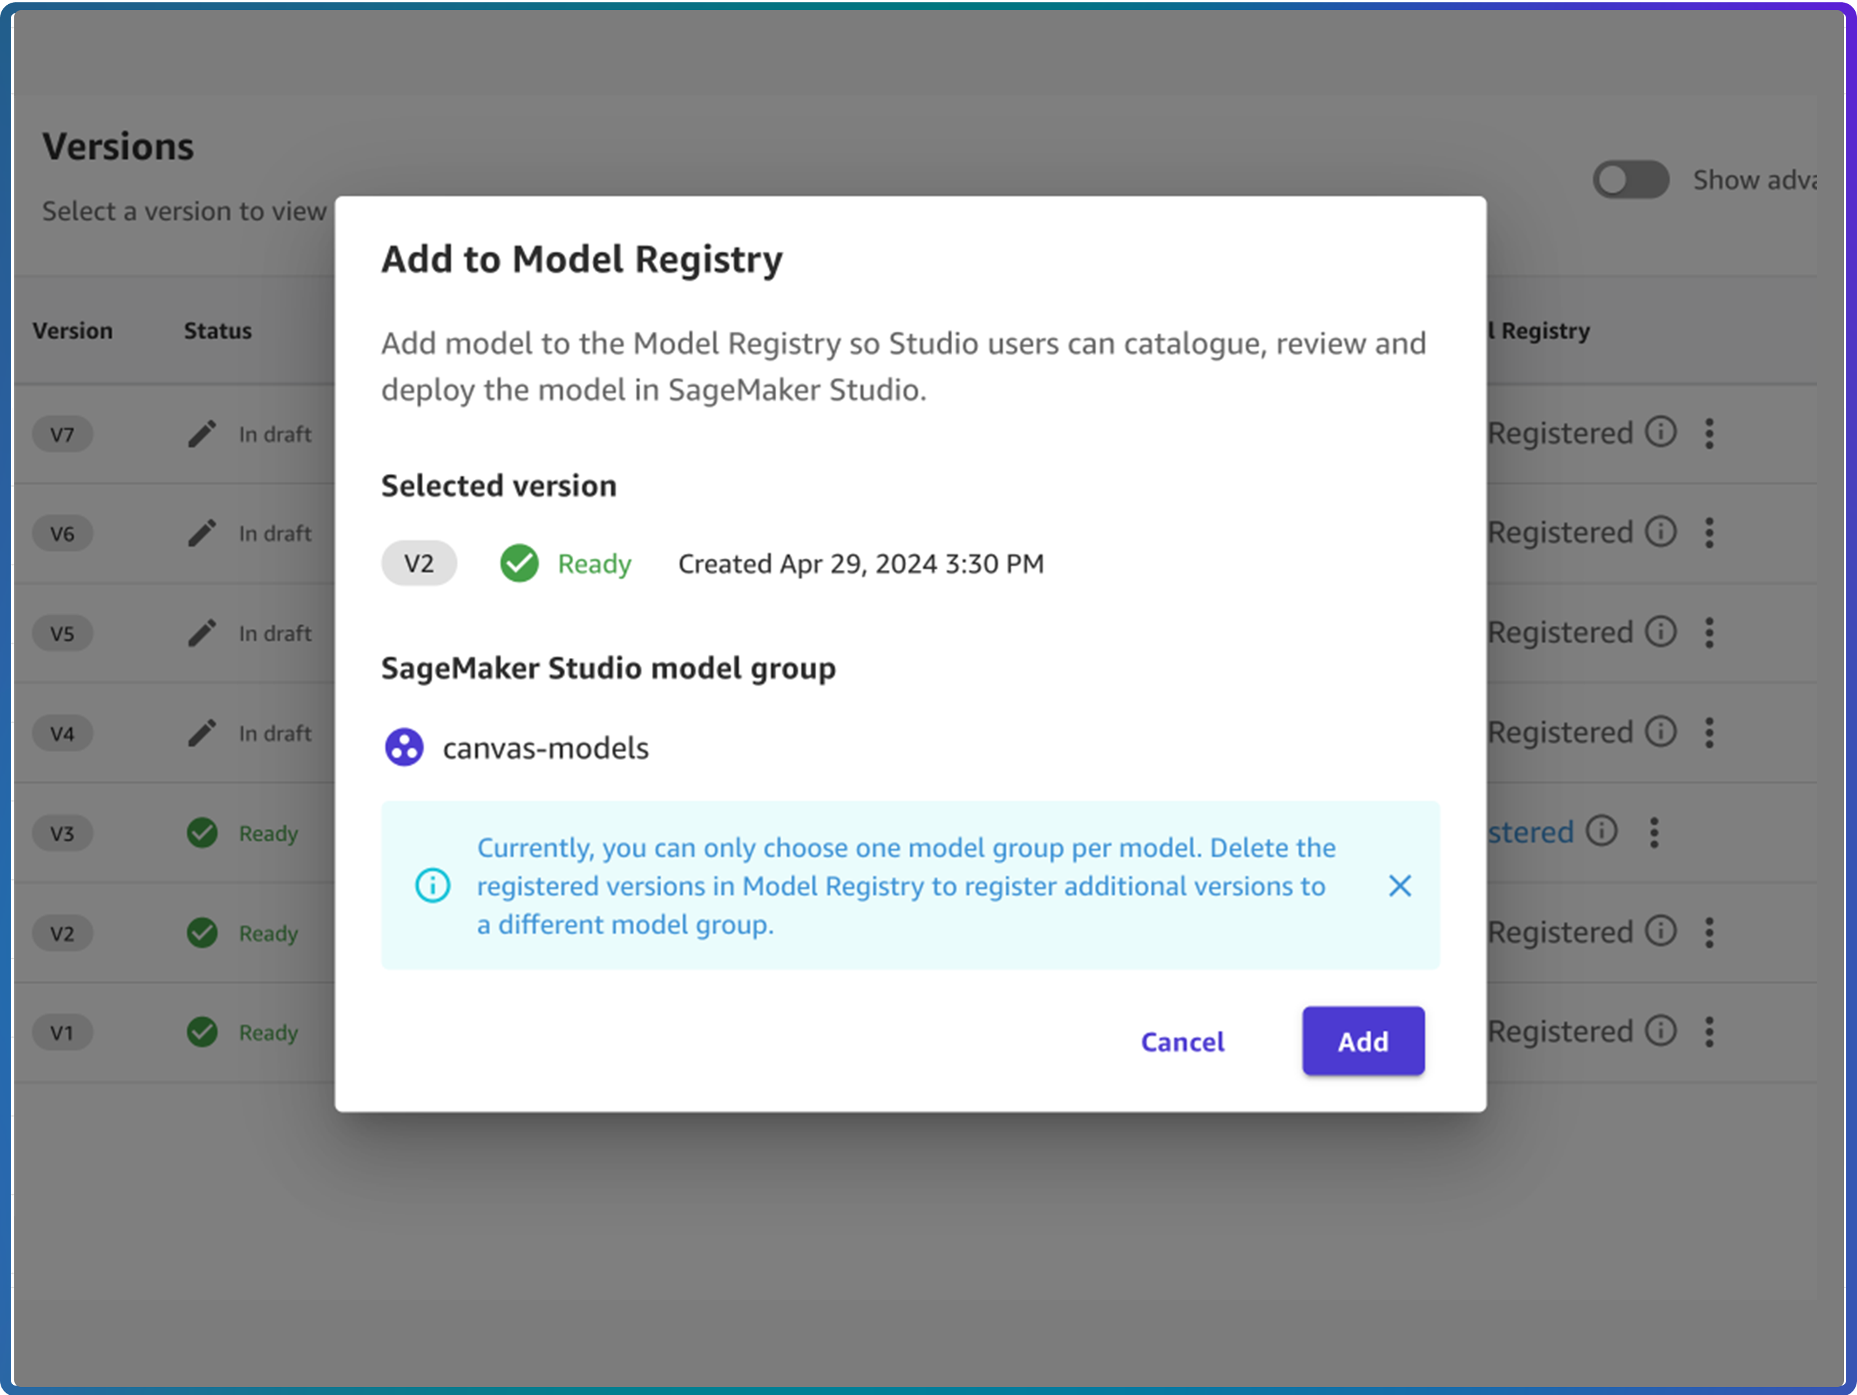
Task: Click the Registered text in V1 row
Action: [1560, 1032]
